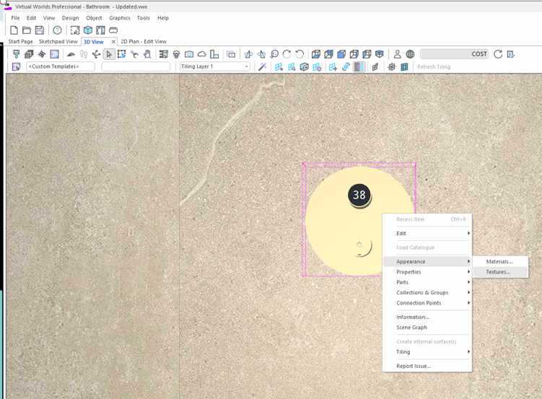
Task: Choose the arrow pointer selection tool
Action: [109, 54]
